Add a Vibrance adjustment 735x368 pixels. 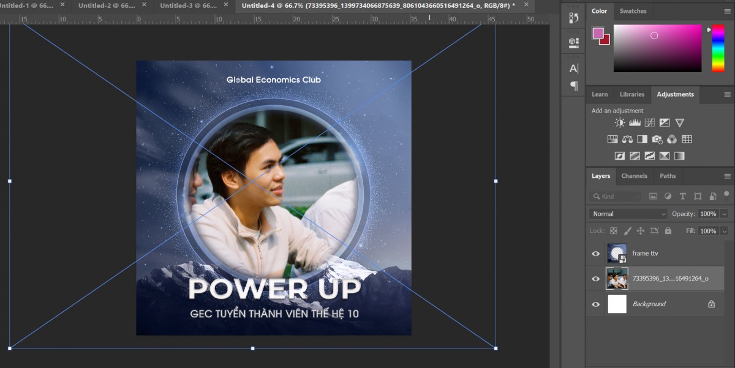point(679,123)
